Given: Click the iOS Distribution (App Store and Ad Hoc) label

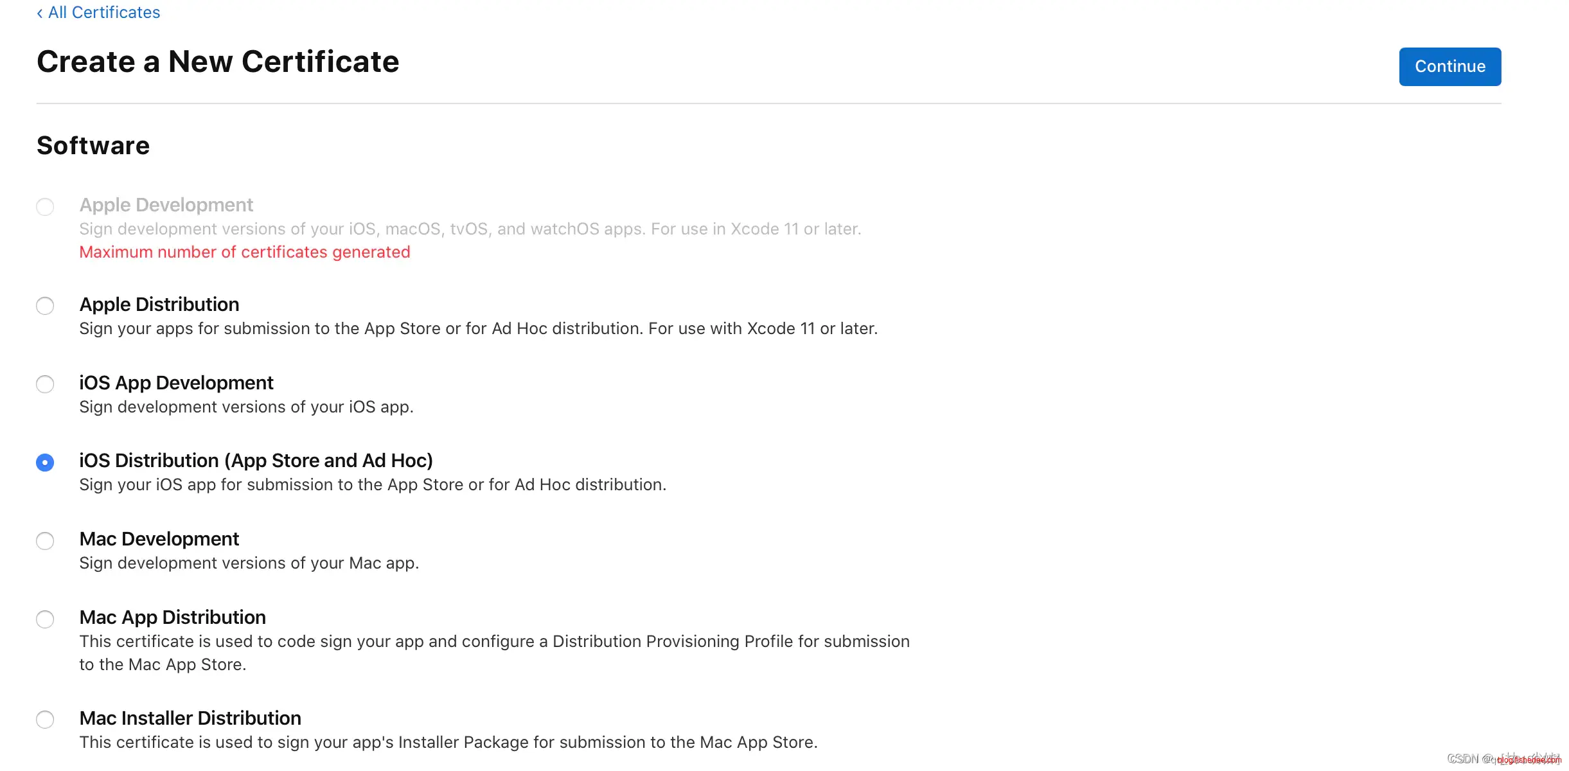Looking at the screenshot, I should pyautogui.click(x=256, y=461).
